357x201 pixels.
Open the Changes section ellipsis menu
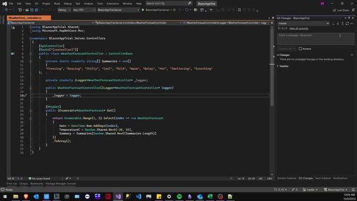352,55
